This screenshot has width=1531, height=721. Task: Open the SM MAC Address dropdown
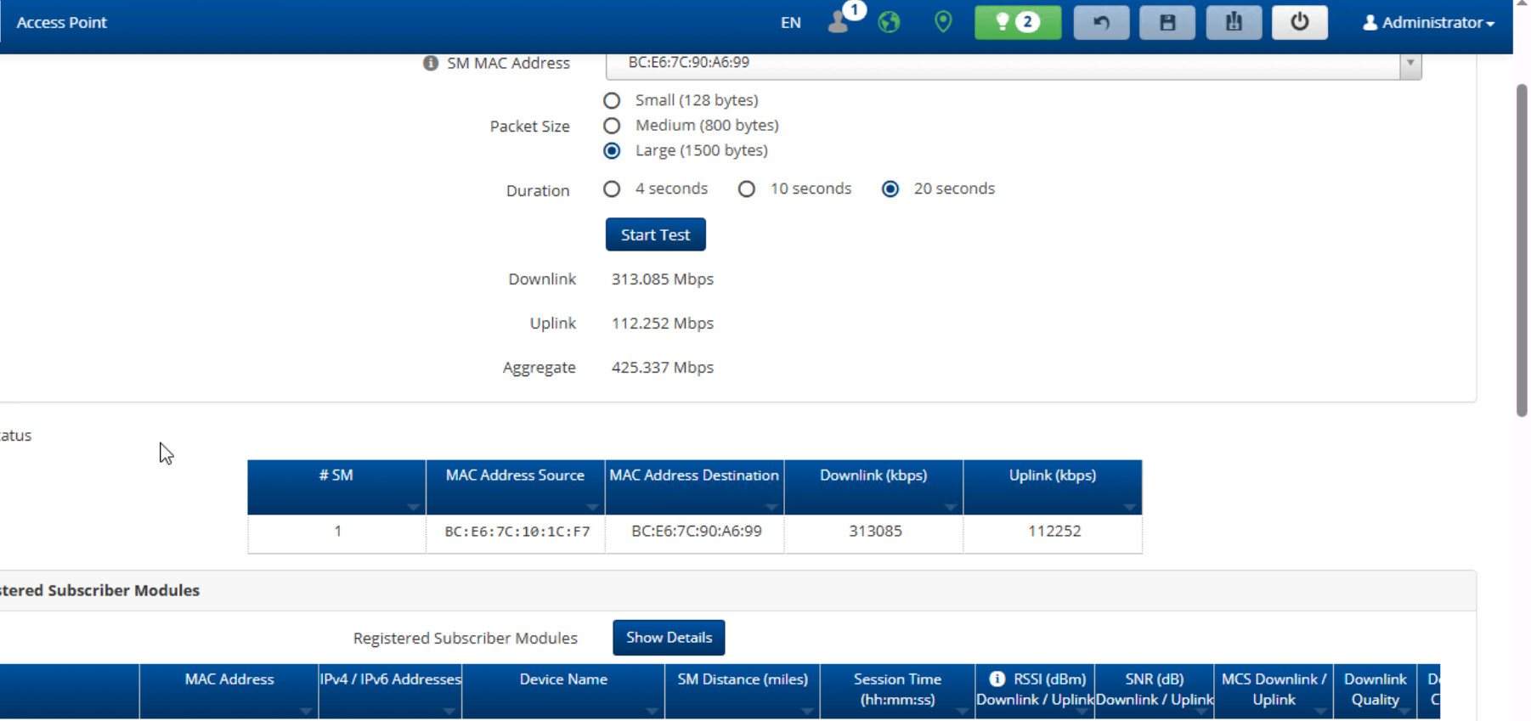1410,64
